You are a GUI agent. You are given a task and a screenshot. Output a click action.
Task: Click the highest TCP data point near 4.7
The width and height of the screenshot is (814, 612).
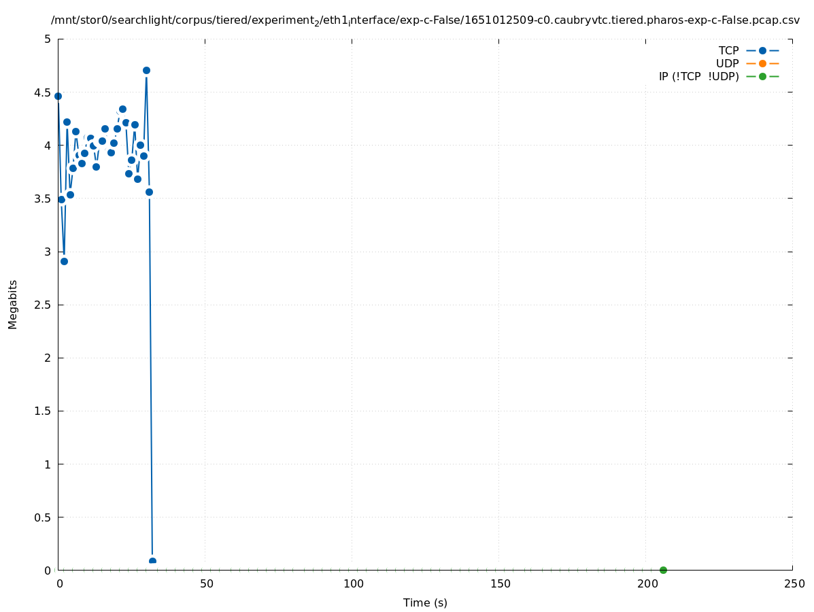coord(146,70)
